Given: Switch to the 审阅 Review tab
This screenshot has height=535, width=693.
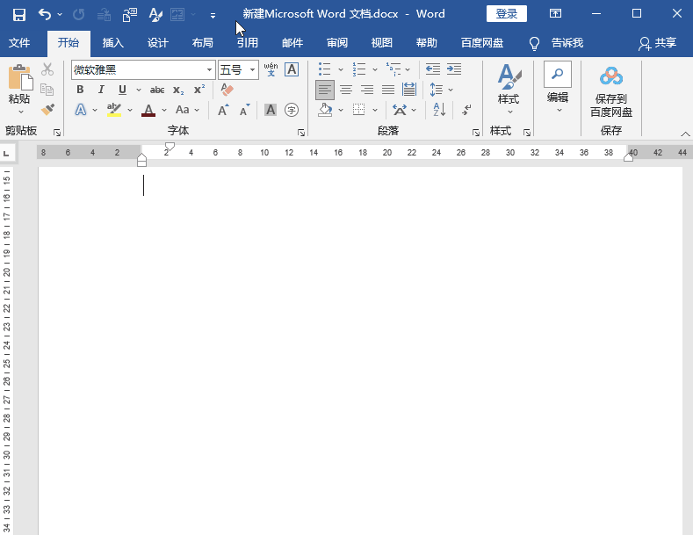Looking at the screenshot, I should tap(337, 43).
